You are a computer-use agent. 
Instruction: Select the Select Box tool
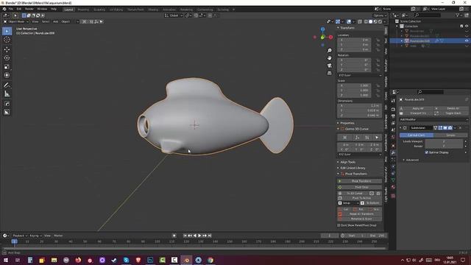[7, 31]
